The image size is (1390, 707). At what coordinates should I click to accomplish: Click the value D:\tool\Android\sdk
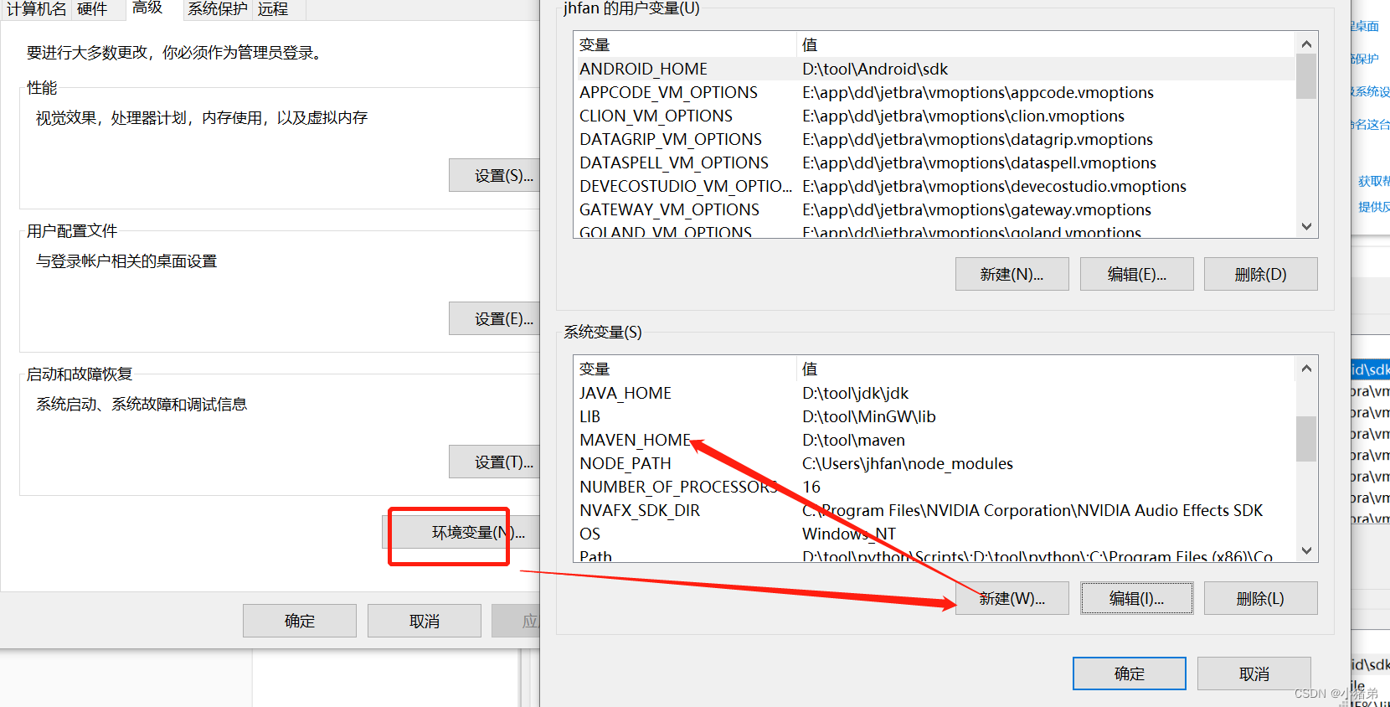click(x=875, y=69)
